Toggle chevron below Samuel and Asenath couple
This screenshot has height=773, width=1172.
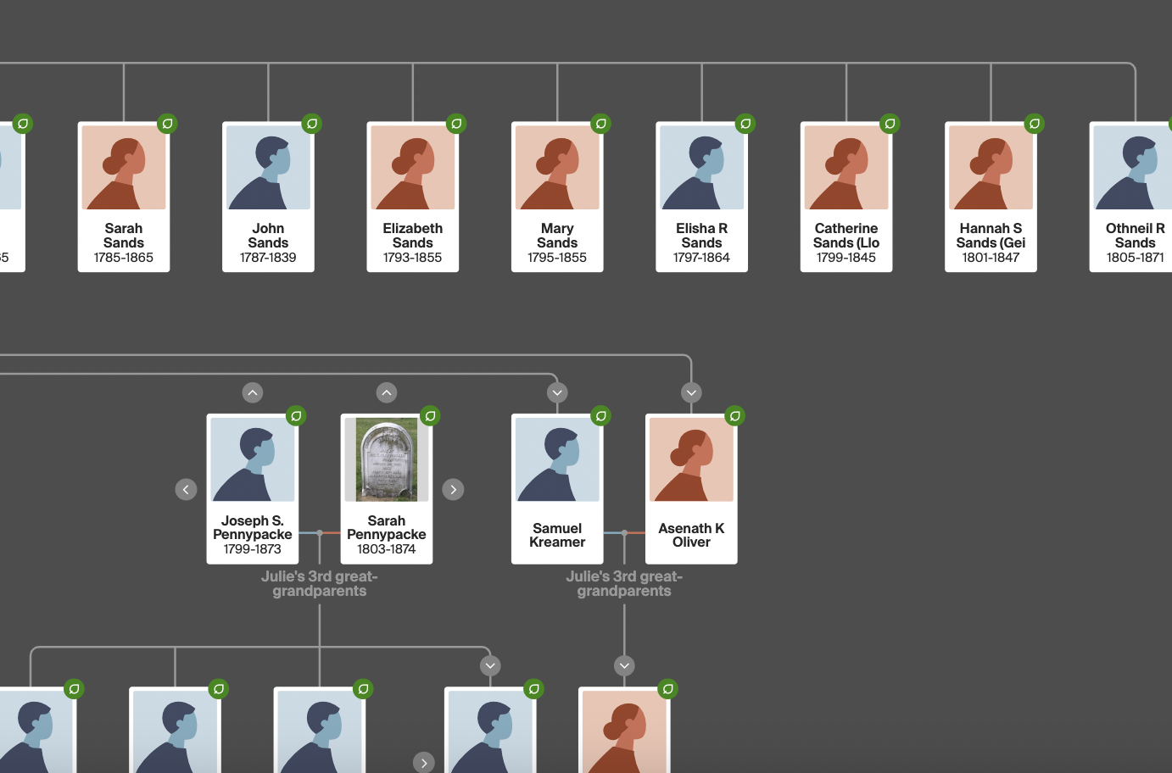click(x=624, y=666)
